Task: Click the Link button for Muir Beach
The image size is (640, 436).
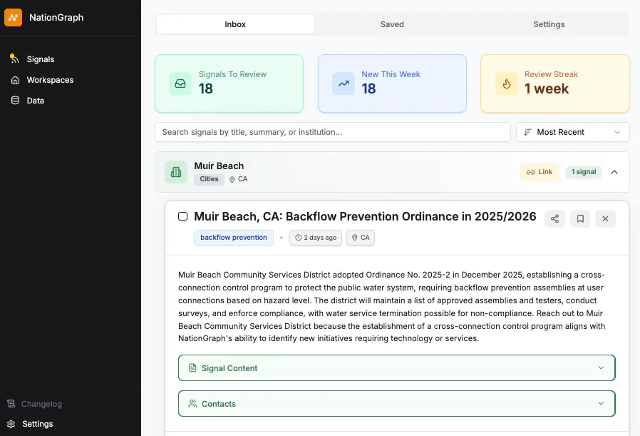Action: click(540, 172)
